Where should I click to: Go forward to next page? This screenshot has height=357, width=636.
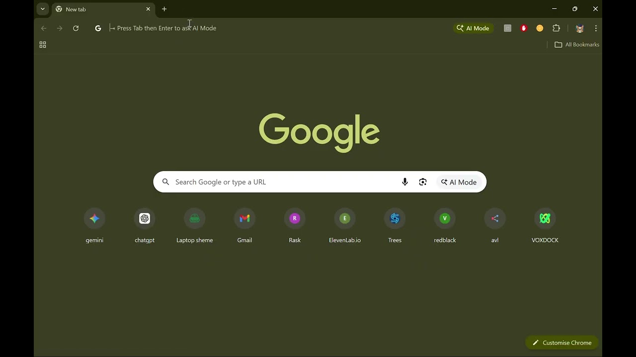click(x=60, y=28)
